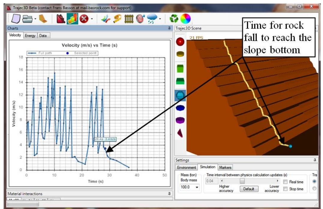
Task: Create a new blank document from toolbar
Action: coord(16,19)
